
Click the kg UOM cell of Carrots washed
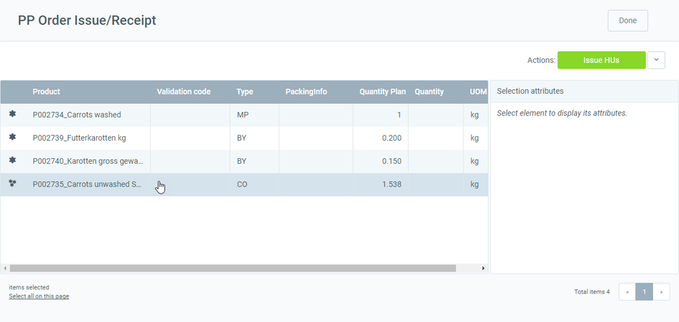tap(475, 115)
